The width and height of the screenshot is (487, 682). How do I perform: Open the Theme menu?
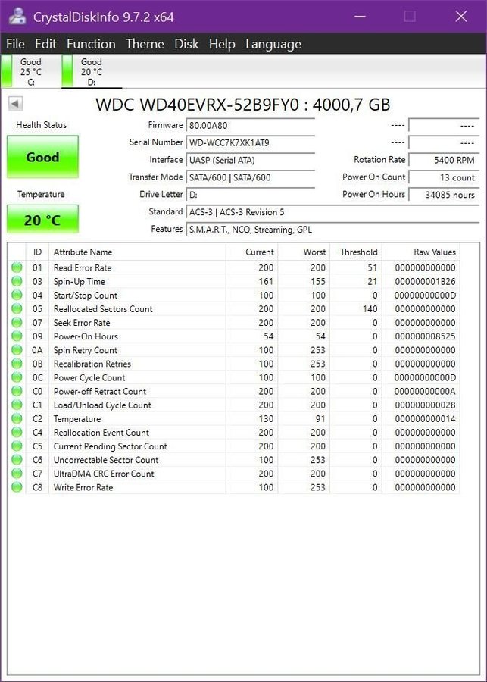[145, 44]
